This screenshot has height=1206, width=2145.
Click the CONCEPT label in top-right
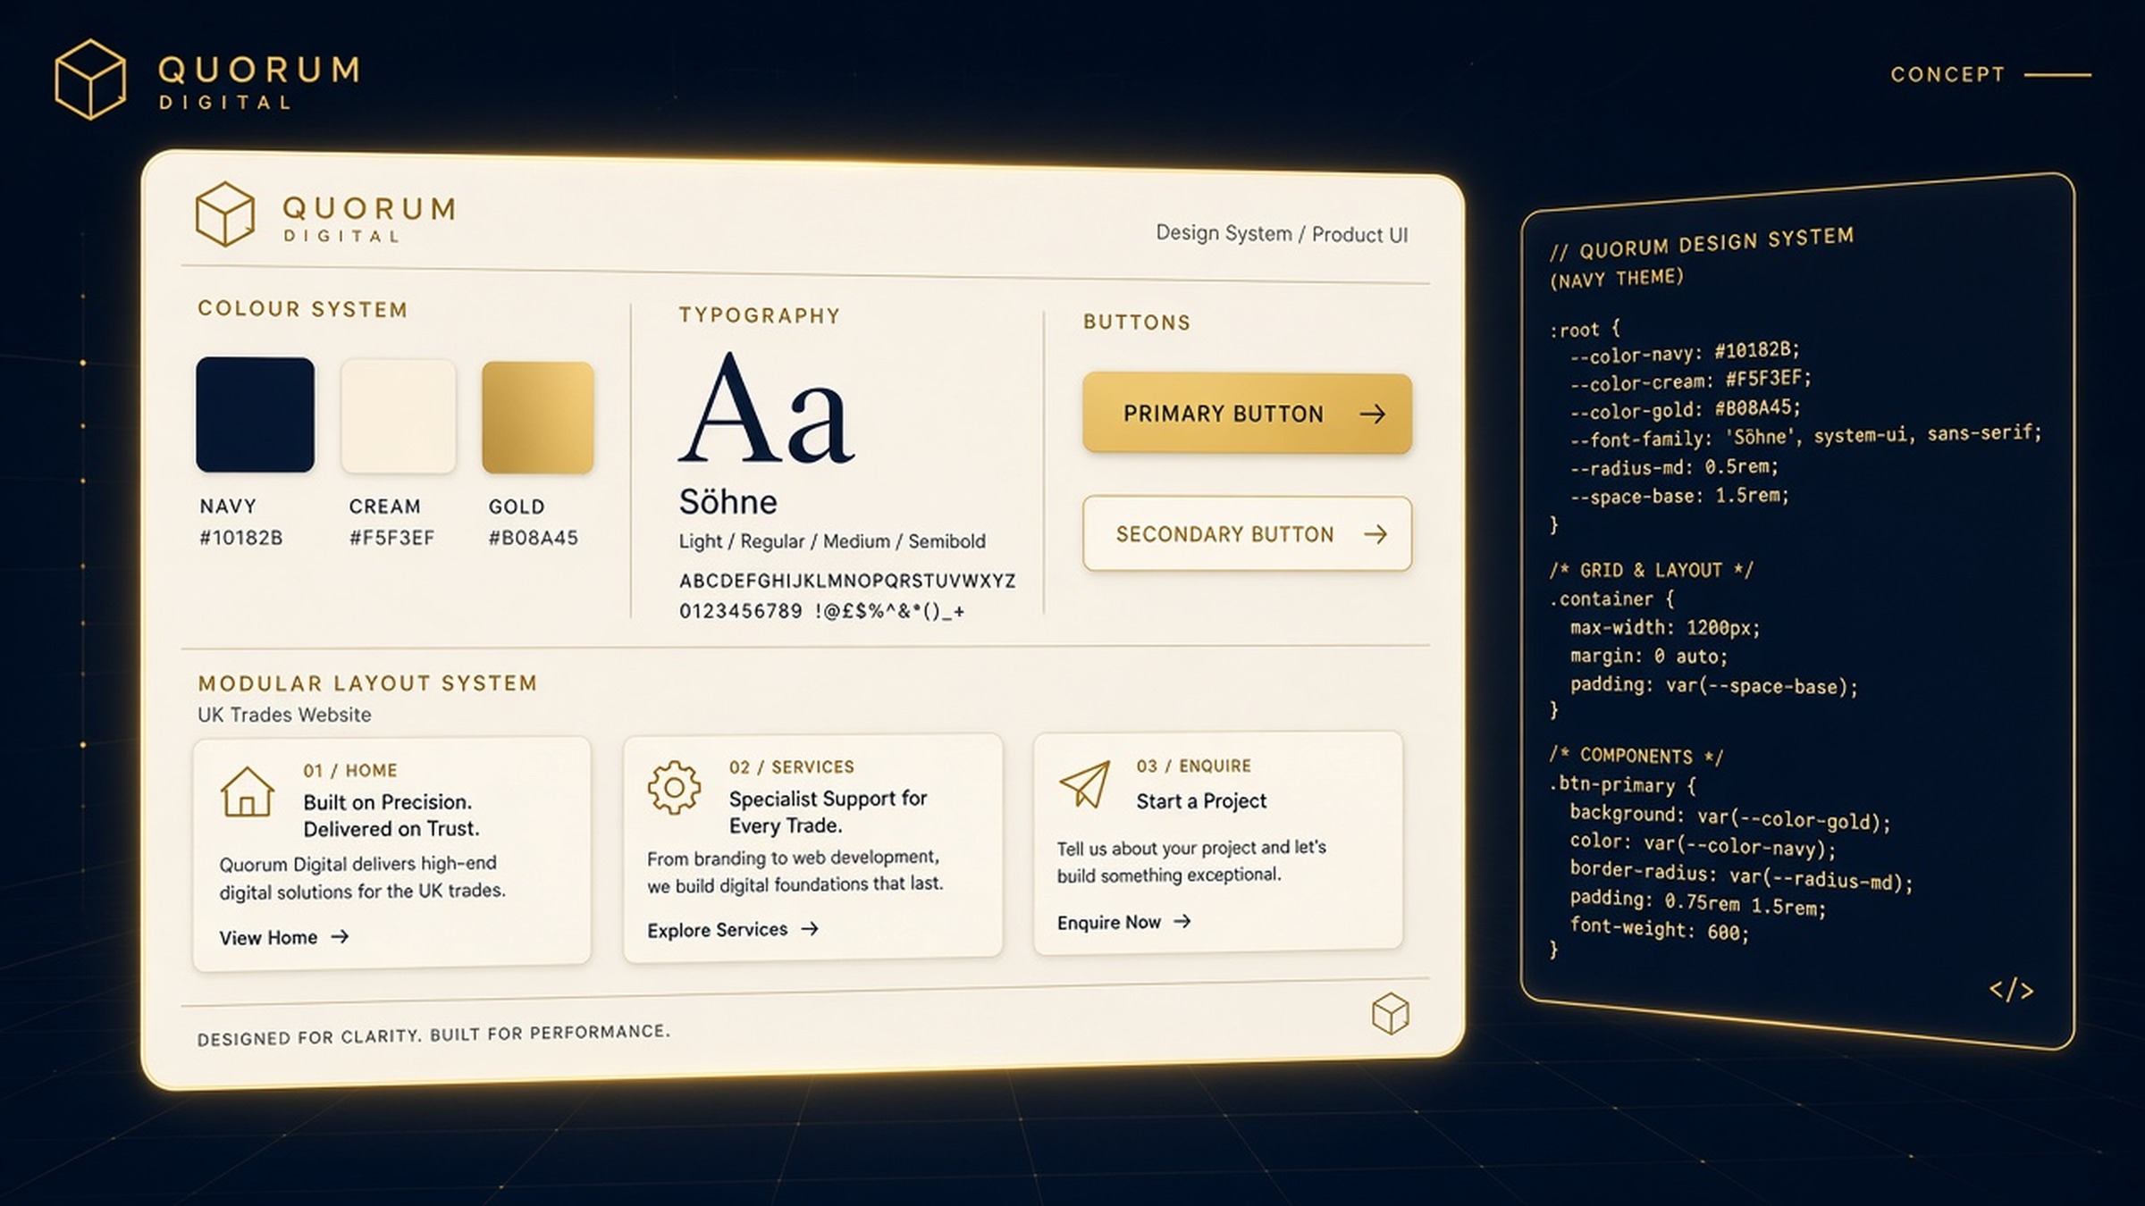(x=1948, y=74)
